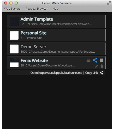
Task: Edit Fenix Website using the pencil icon
Action: coord(97,66)
